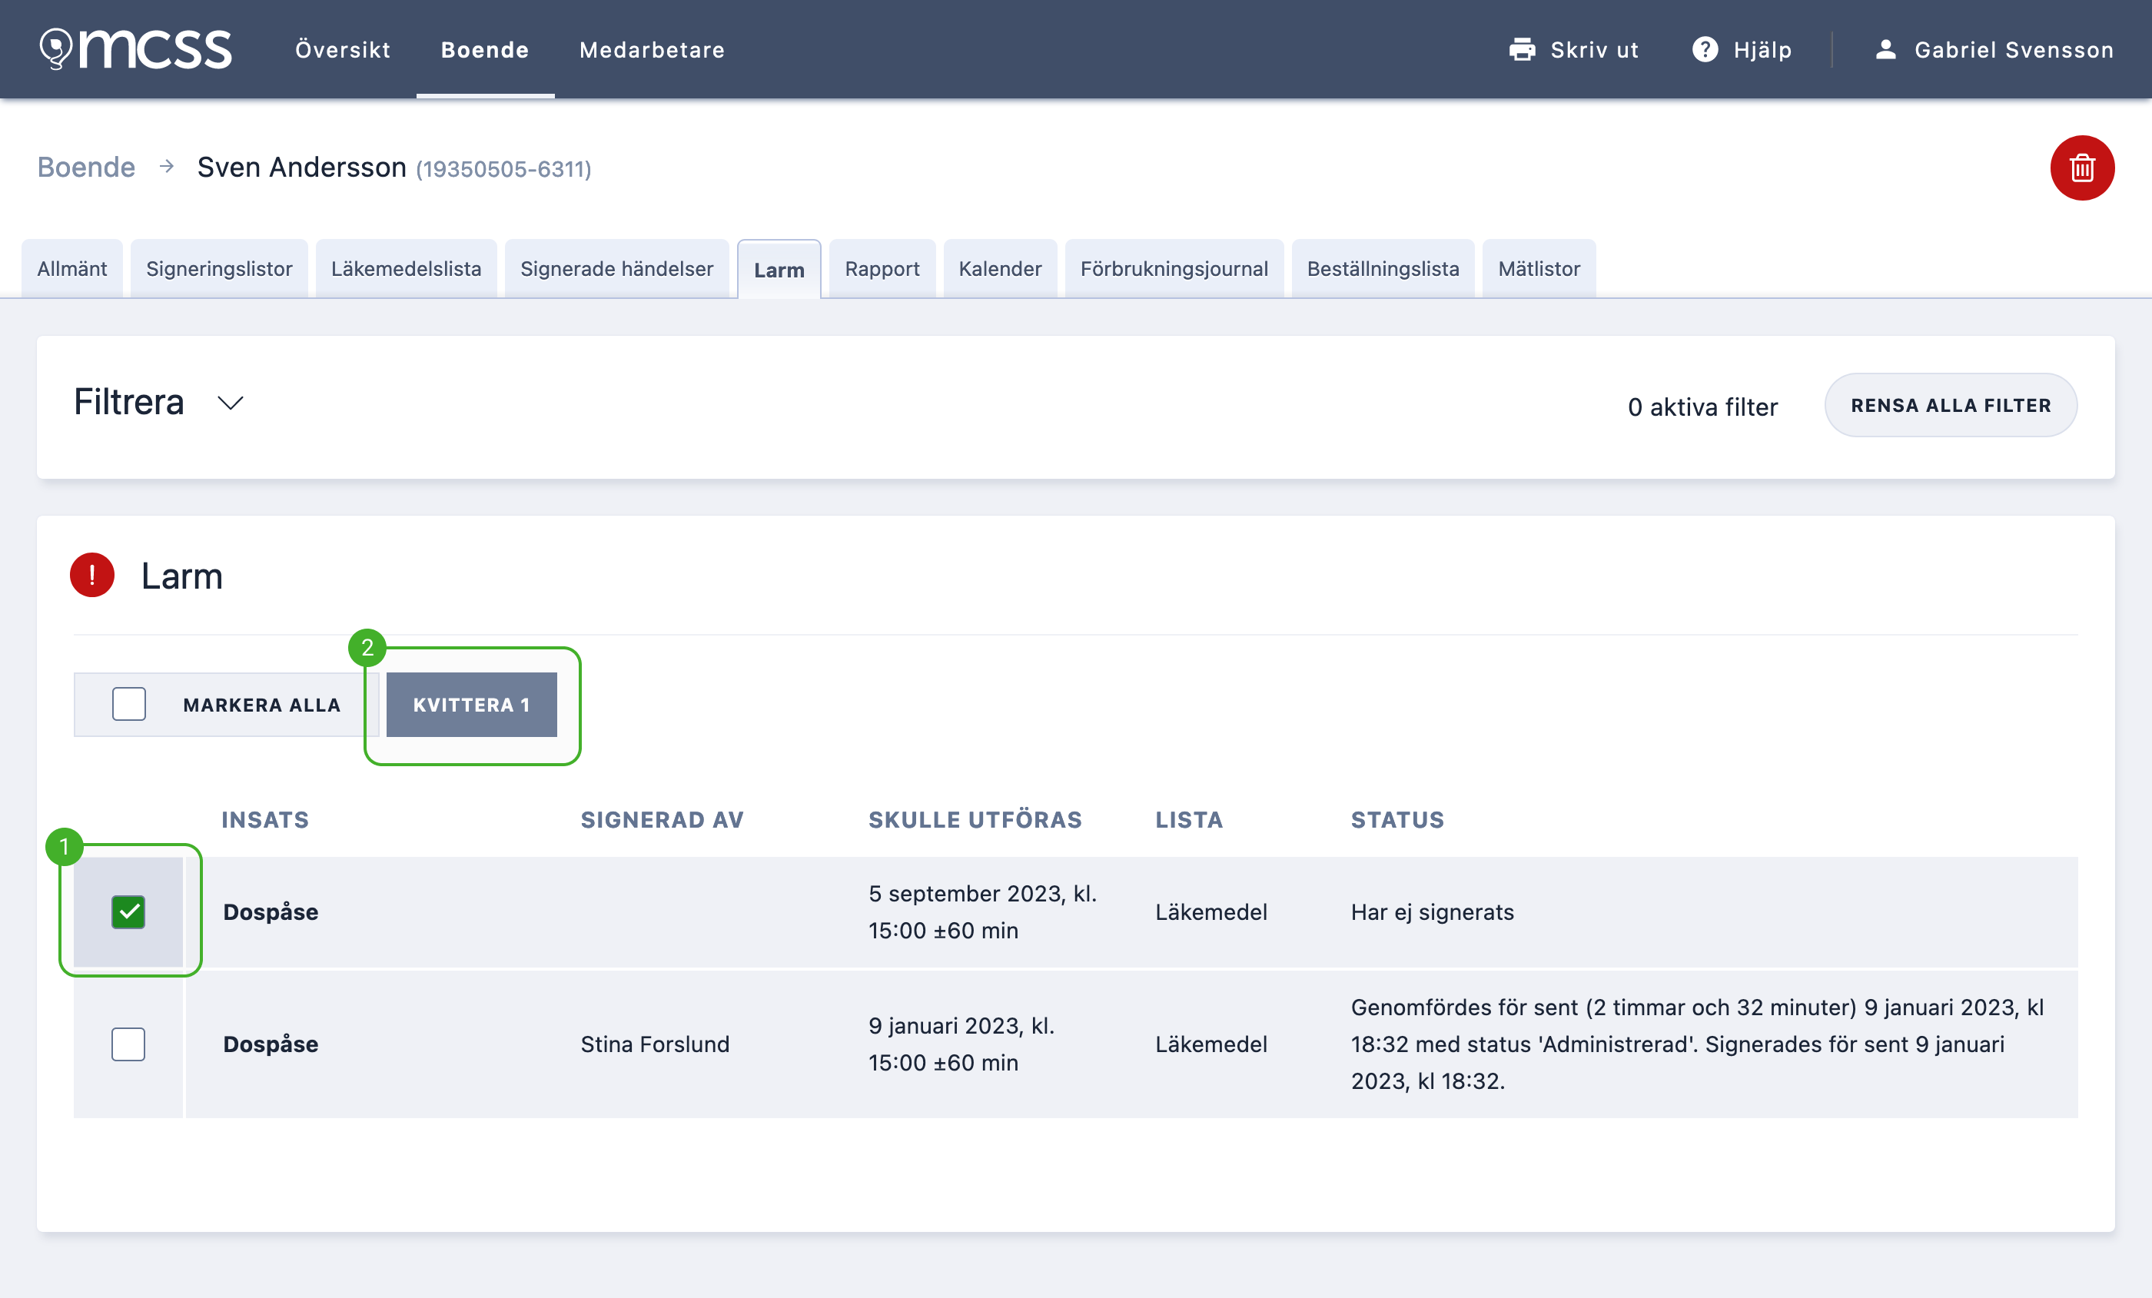Open the Filtrera filter panel heading
This screenshot has height=1298, width=2152.
click(128, 402)
